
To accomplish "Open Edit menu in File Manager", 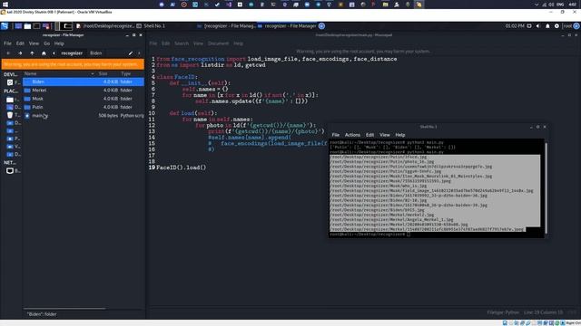I will click(20, 43).
